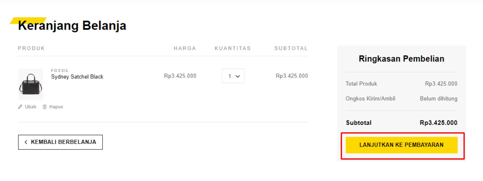Expand the quantity dropdown arrow
Viewport: 483px width, 181px height.
(238, 76)
